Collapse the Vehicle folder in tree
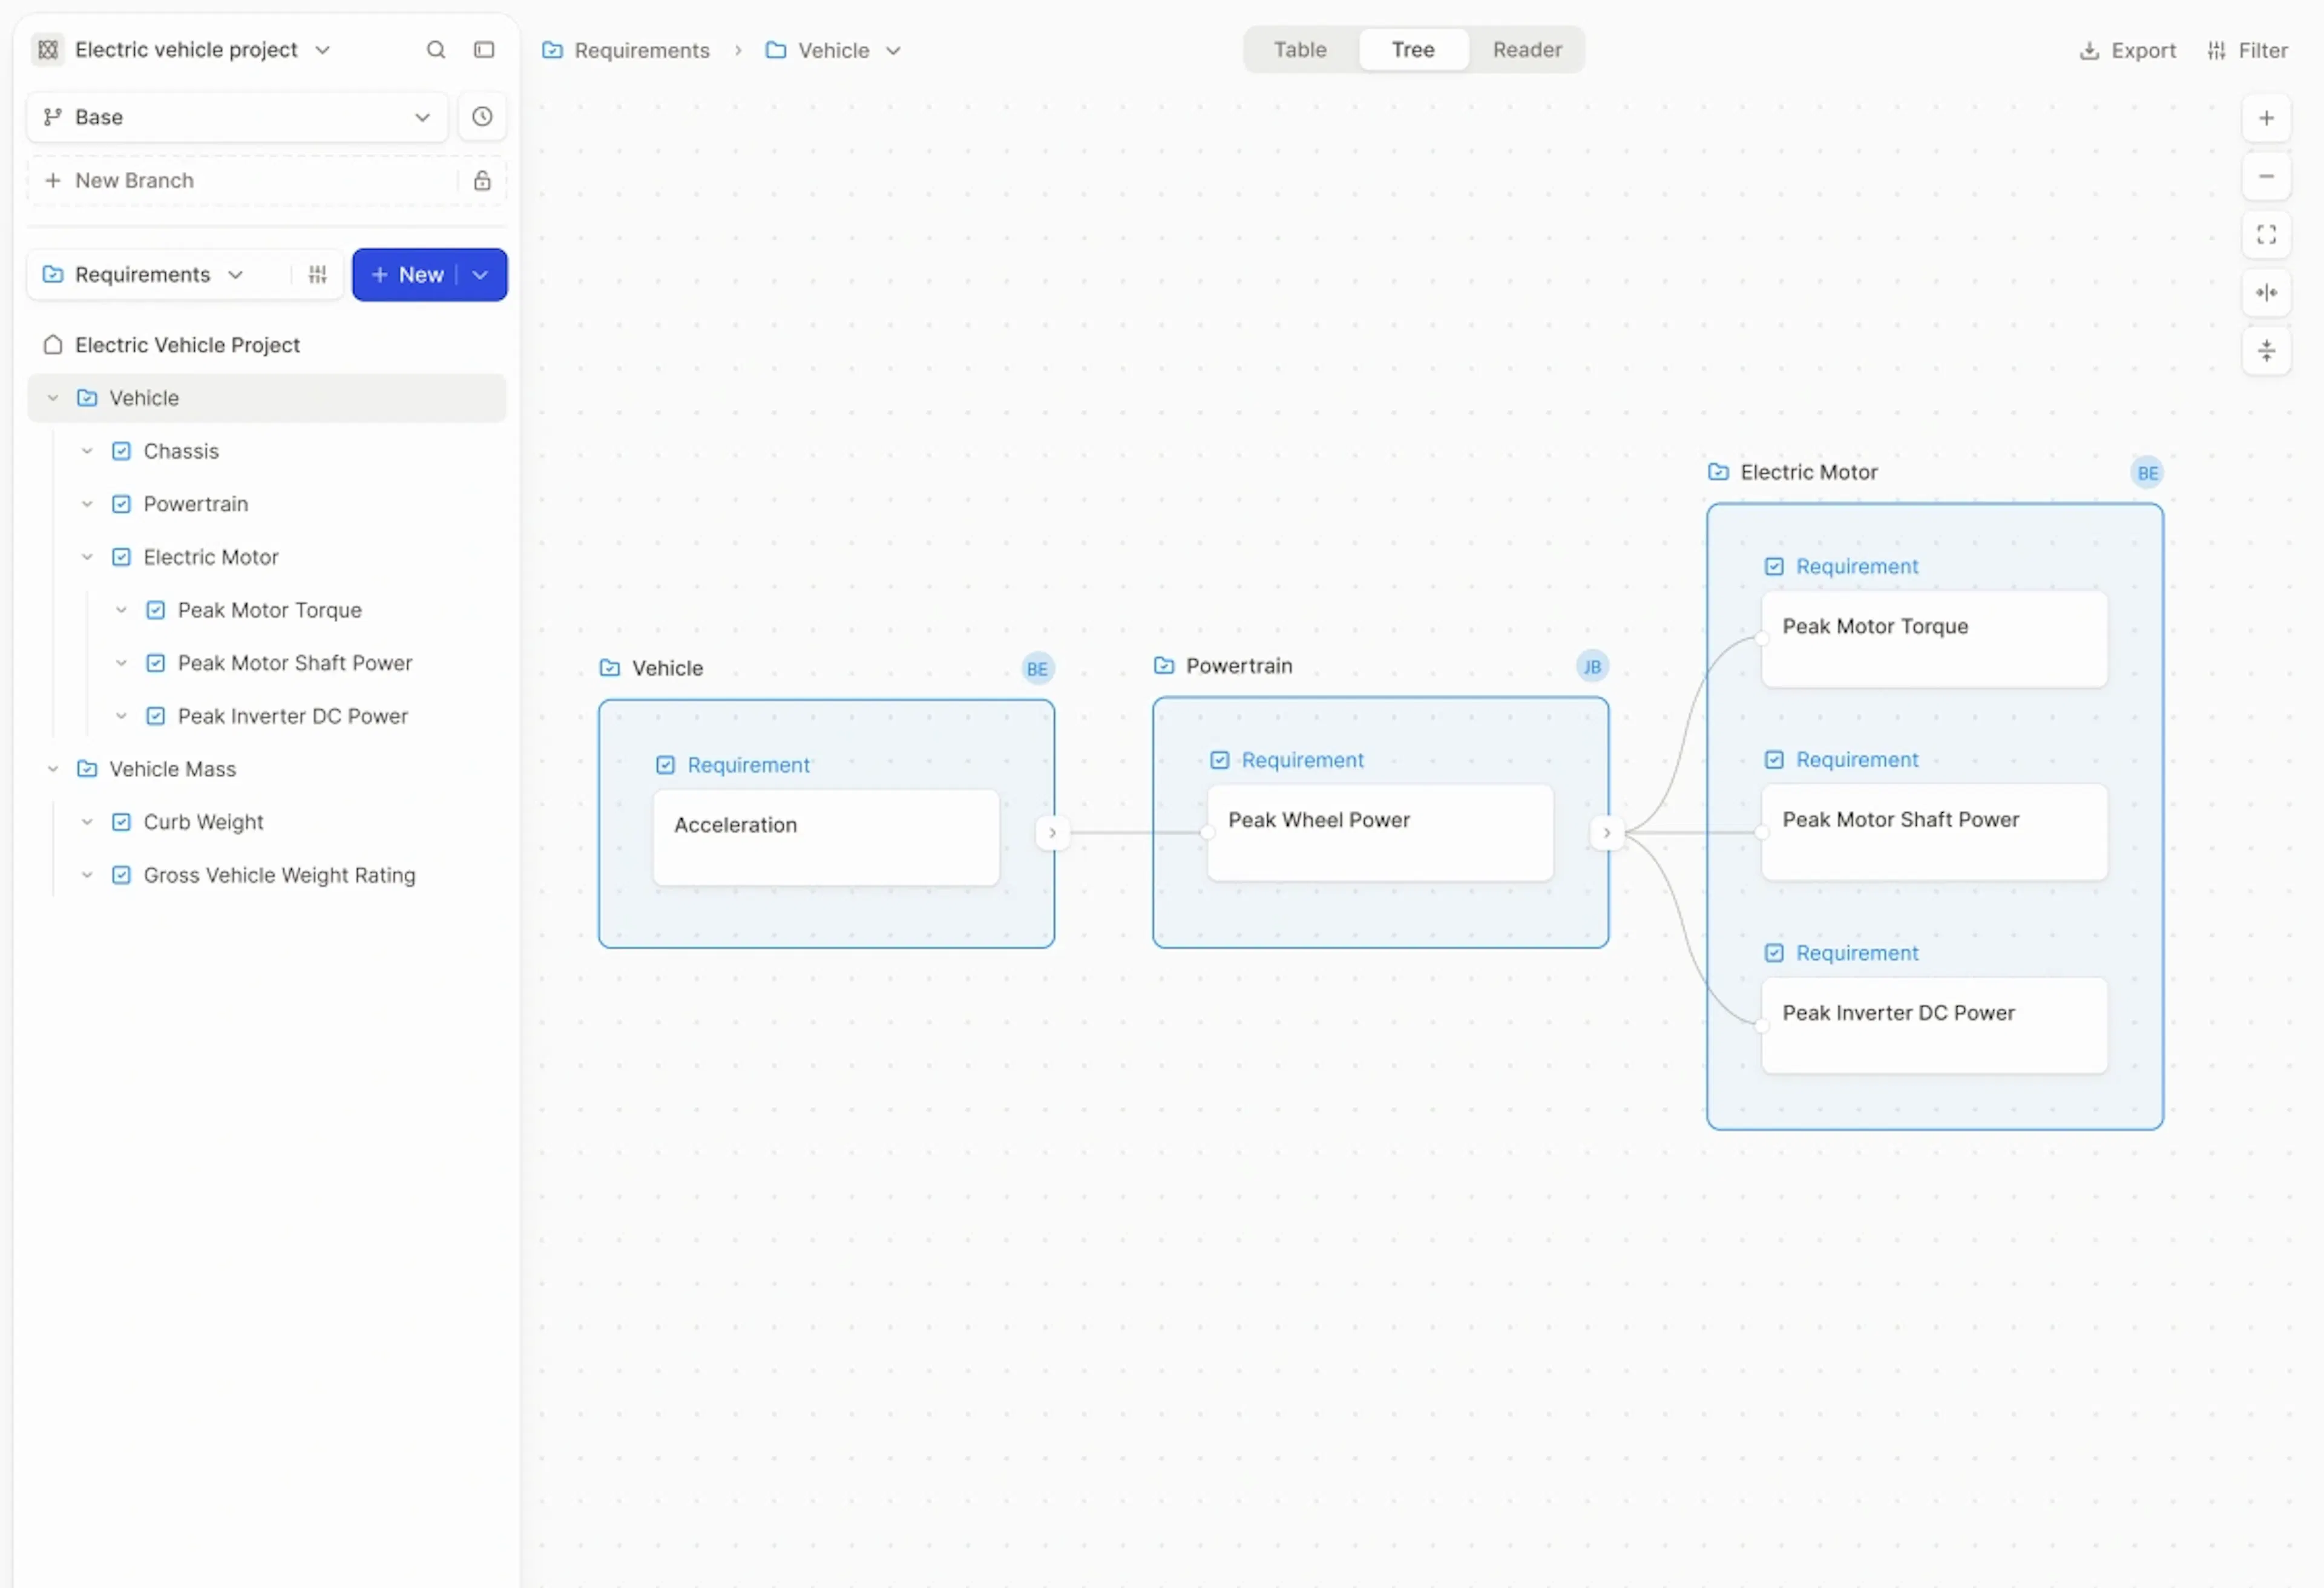 pyautogui.click(x=53, y=398)
